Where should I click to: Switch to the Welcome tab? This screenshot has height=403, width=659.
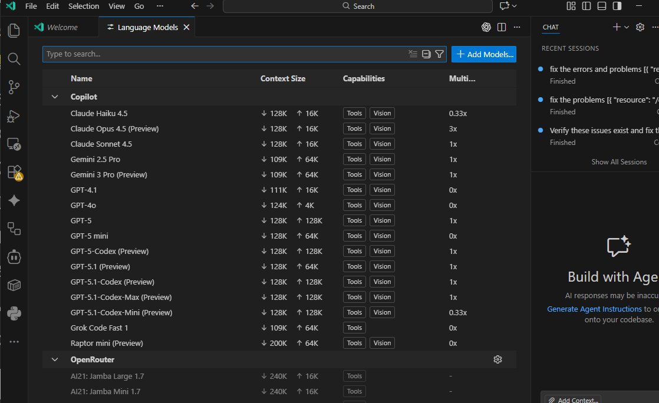pos(64,27)
